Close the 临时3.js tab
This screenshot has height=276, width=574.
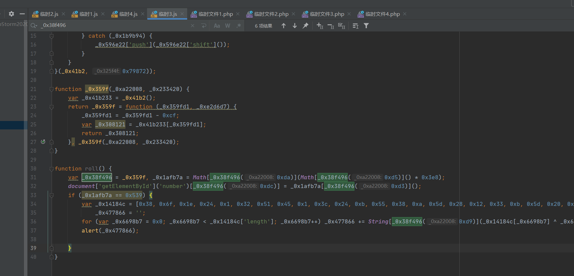click(182, 14)
